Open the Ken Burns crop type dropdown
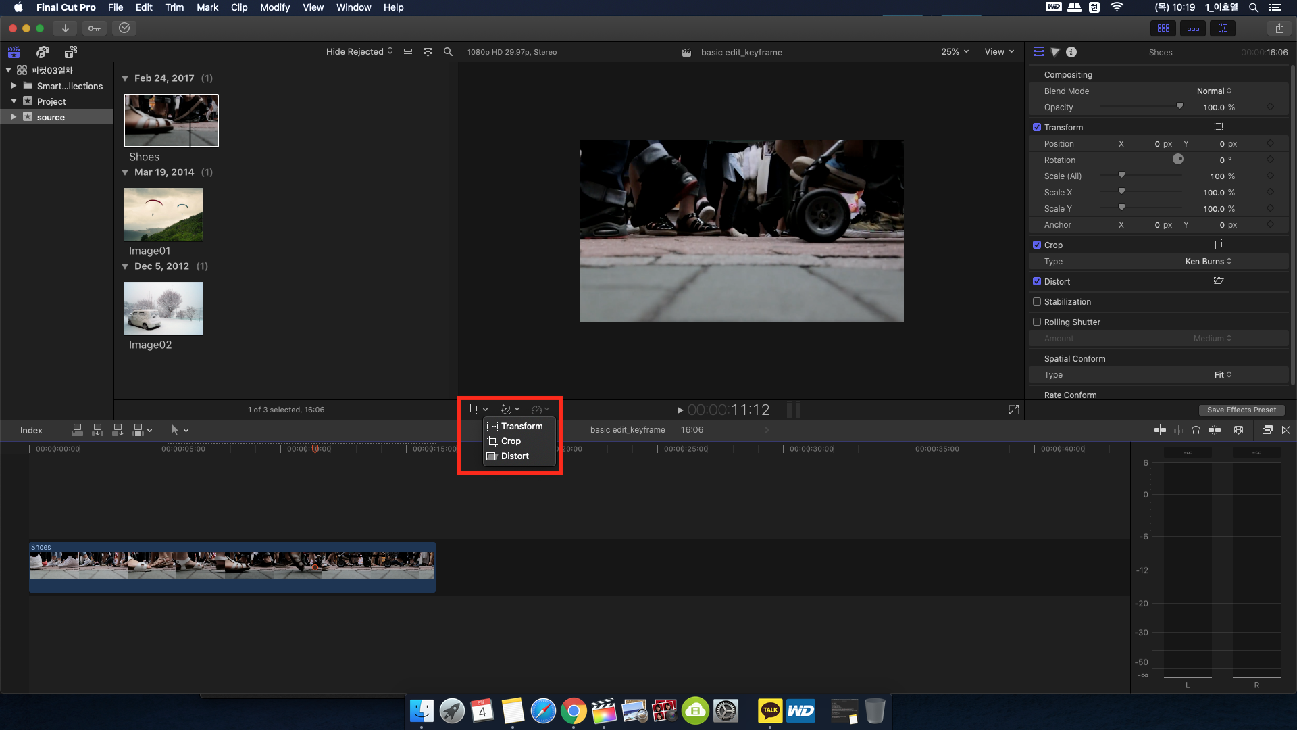 point(1208,262)
